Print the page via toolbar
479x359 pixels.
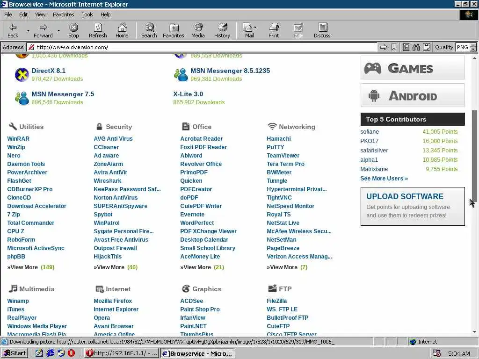[274, 30]
